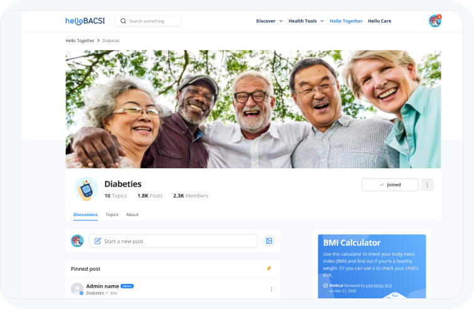
Task: Click the Medical Reviewed checkmark icon
Action: coord(326,285)
